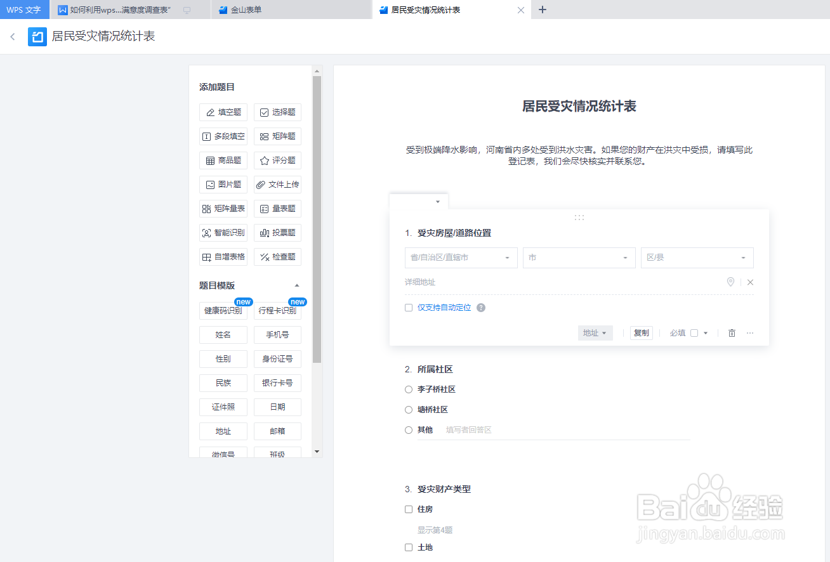
Task: Insert a 文件上传 file upload question
Action: (x=277, y=184)
